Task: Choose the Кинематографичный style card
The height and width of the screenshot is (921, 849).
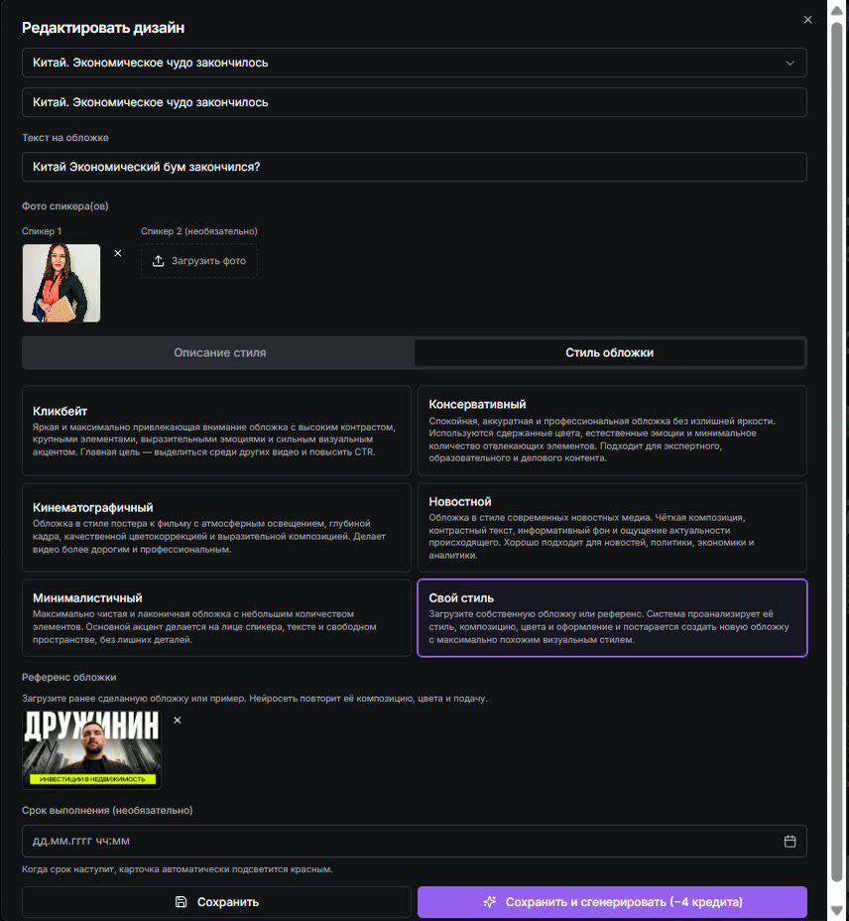Action: coord(216,527)
